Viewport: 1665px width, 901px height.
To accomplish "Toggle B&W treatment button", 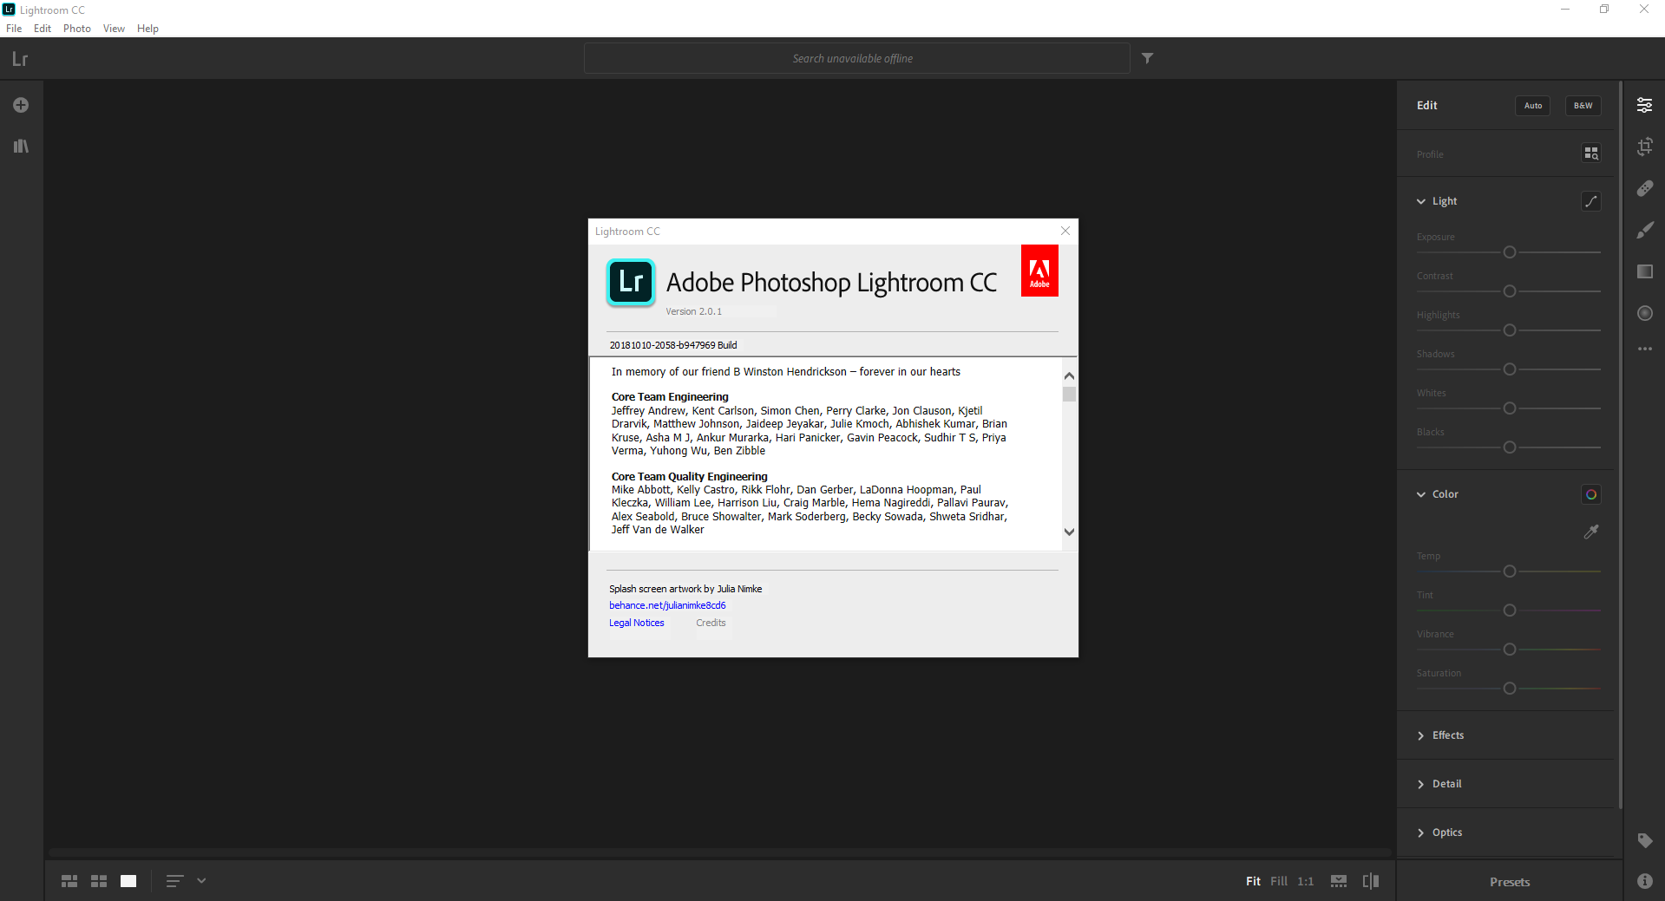I will point(1583,106).
